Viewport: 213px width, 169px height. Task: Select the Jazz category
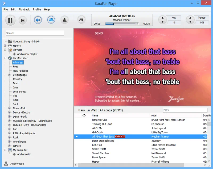pyautogui.click(x=15, y=87)
